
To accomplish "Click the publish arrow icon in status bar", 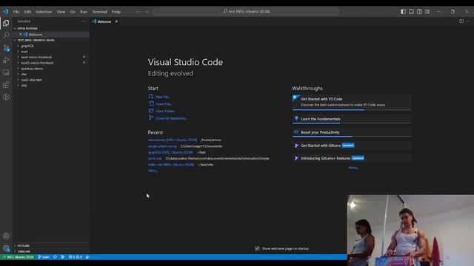I will 62,257.
